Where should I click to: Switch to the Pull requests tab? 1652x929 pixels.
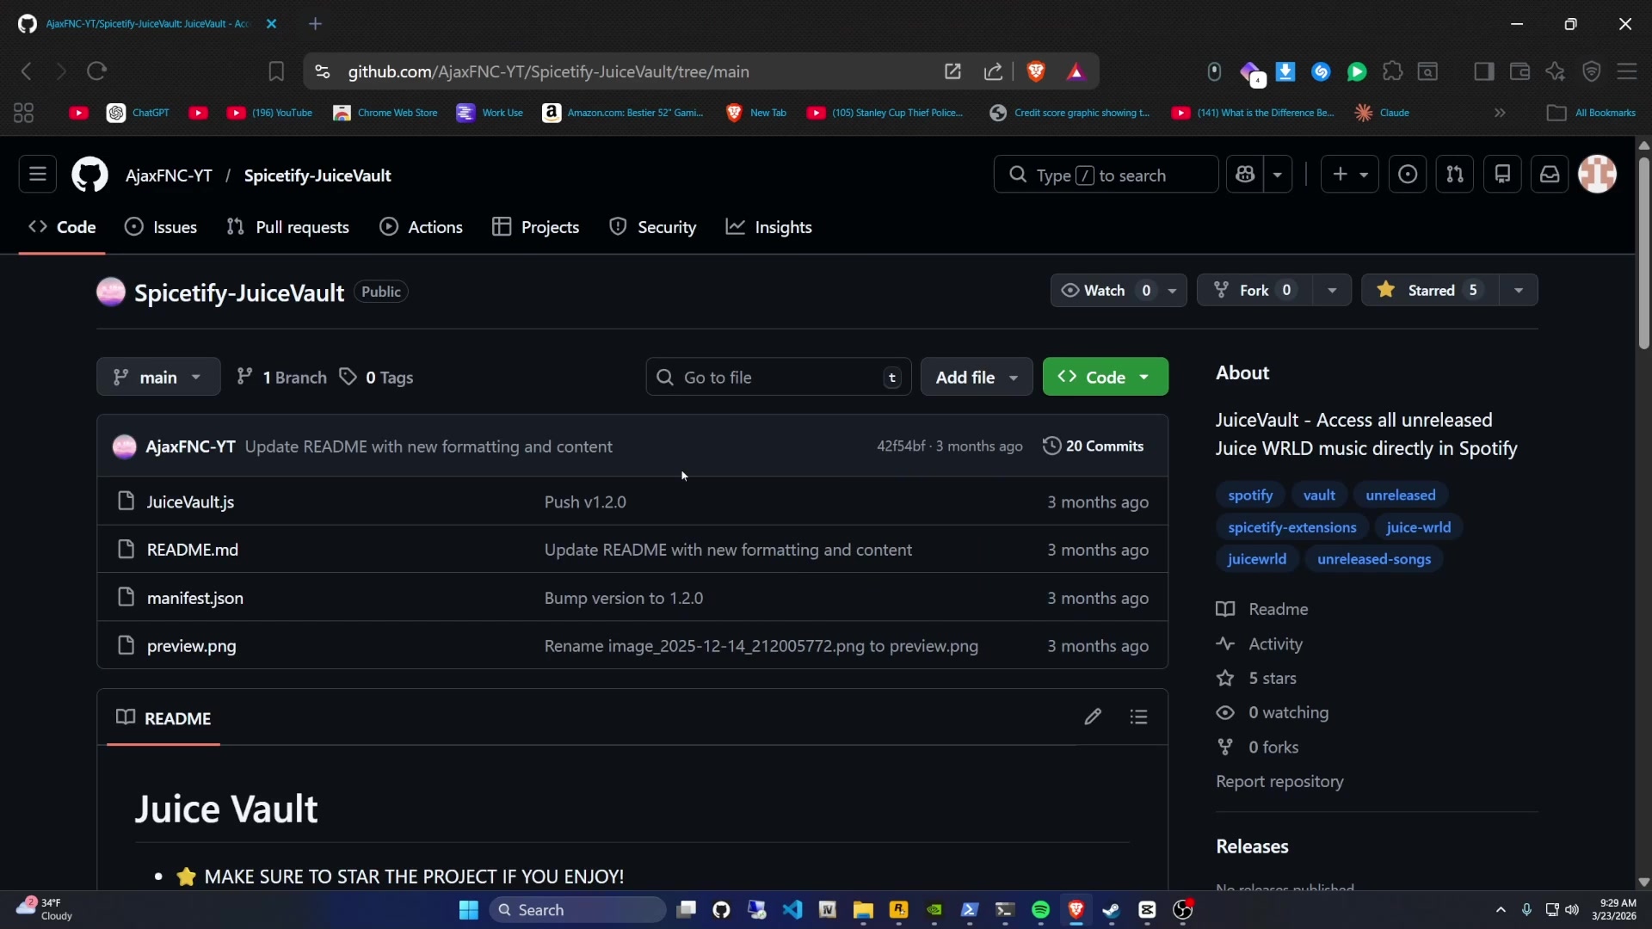coord(287,227)
